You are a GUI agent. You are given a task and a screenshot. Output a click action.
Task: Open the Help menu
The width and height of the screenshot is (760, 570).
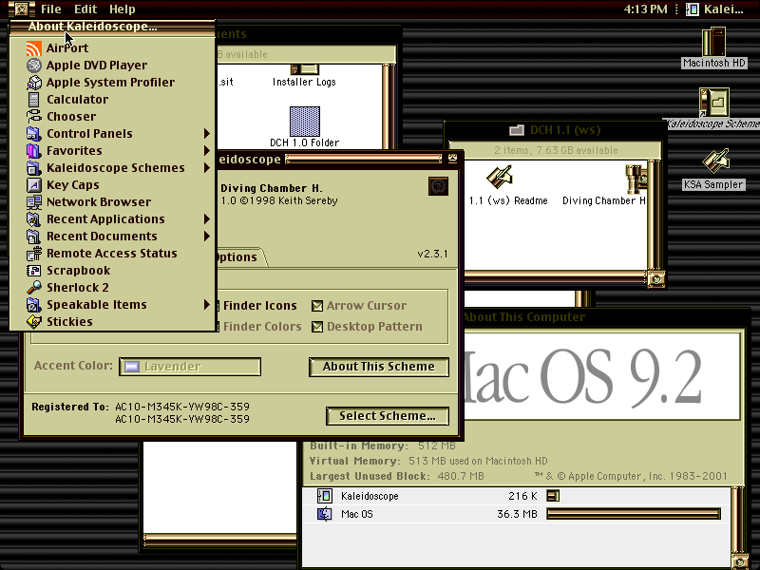point(123,9)
